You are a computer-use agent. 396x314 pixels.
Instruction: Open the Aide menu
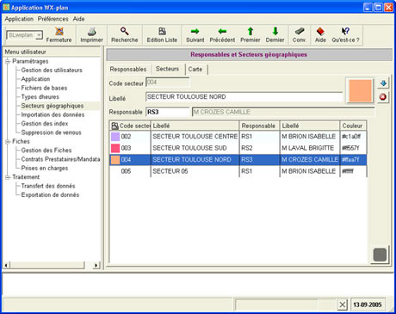(78, 19)
